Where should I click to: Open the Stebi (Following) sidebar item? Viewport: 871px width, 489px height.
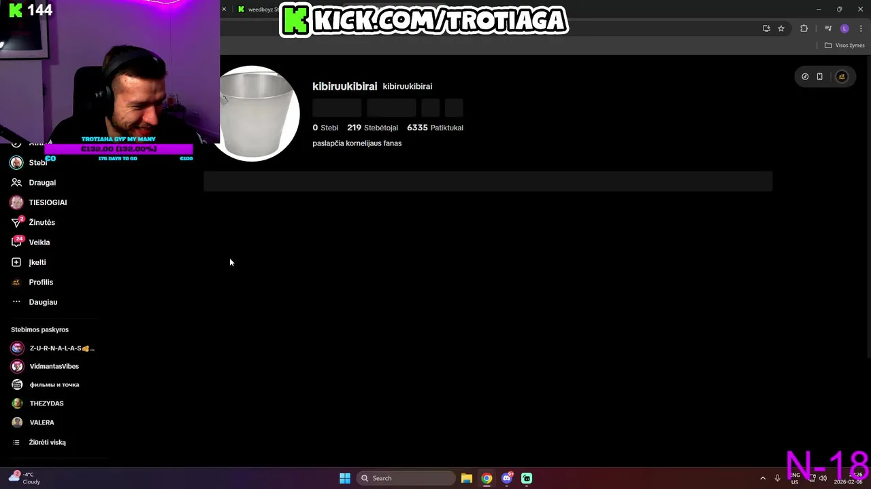click(x=29, y=163)
